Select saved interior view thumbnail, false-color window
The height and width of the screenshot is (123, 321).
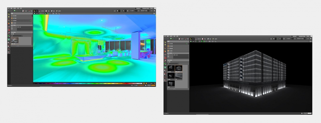point(15,41)
